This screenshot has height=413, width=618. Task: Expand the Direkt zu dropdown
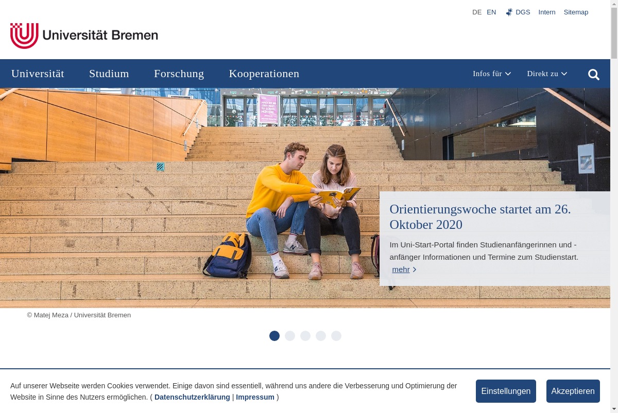point(547,74)
